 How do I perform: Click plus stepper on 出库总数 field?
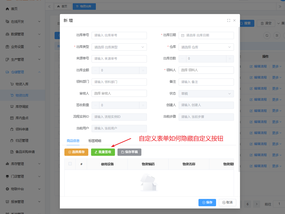pos(230,59)
